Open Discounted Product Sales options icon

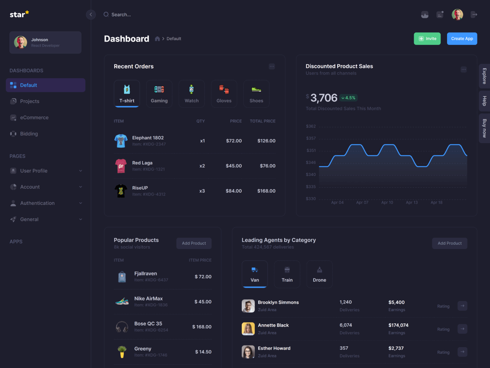(463, 70)
